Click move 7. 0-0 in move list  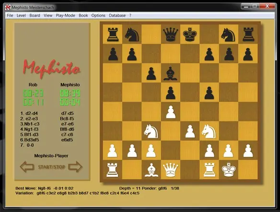click(x=27, y=145)
